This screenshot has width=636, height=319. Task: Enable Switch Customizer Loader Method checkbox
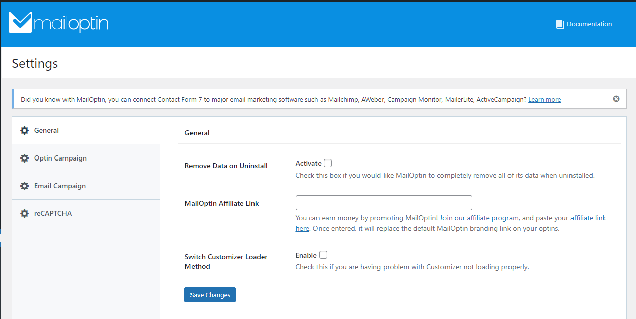323,255
